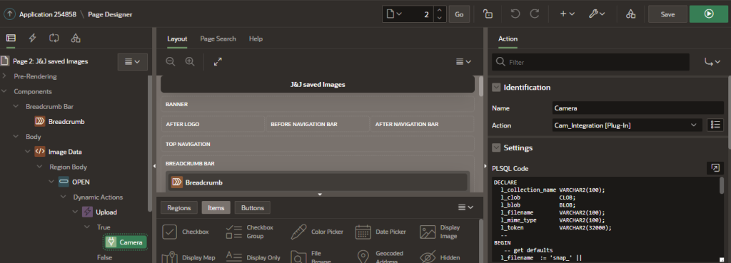Screen dimensions: 731x263
Task: Switch to the Page Search tab
Action: click(218, 38)
